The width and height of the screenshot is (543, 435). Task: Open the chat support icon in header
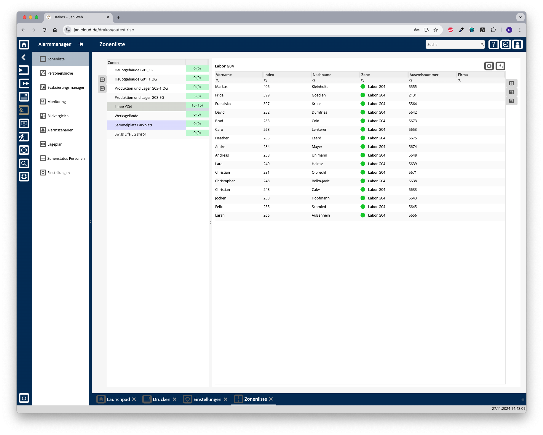[x=506, y=44]
